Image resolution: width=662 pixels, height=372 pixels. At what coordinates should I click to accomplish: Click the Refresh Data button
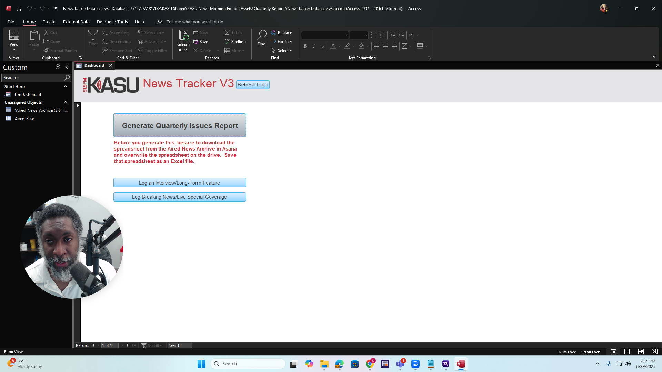tap(252, 85)
